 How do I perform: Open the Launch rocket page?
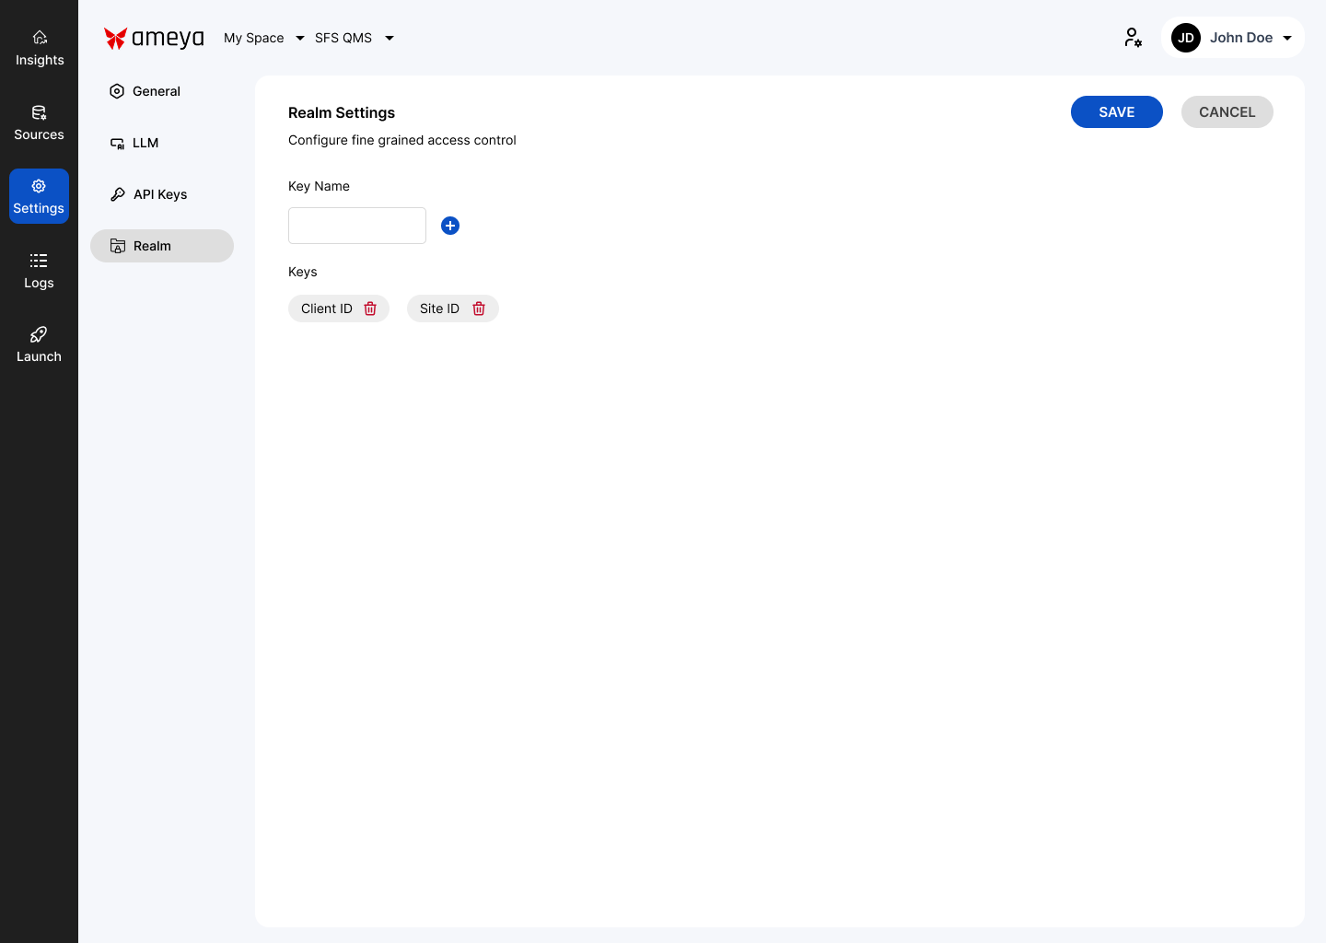[39, 344]
